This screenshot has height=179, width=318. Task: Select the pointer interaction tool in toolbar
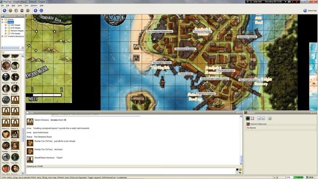(x=4, y=10)
